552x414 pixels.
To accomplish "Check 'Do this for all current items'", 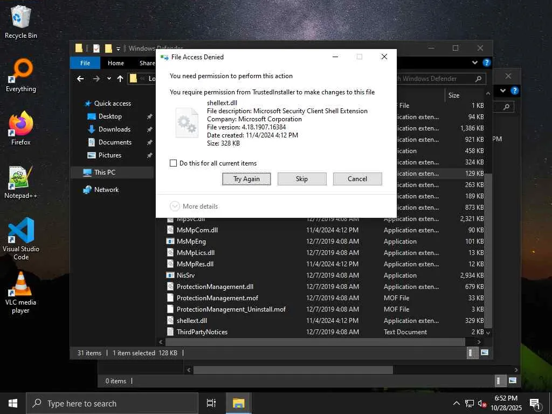I will 173,163.
